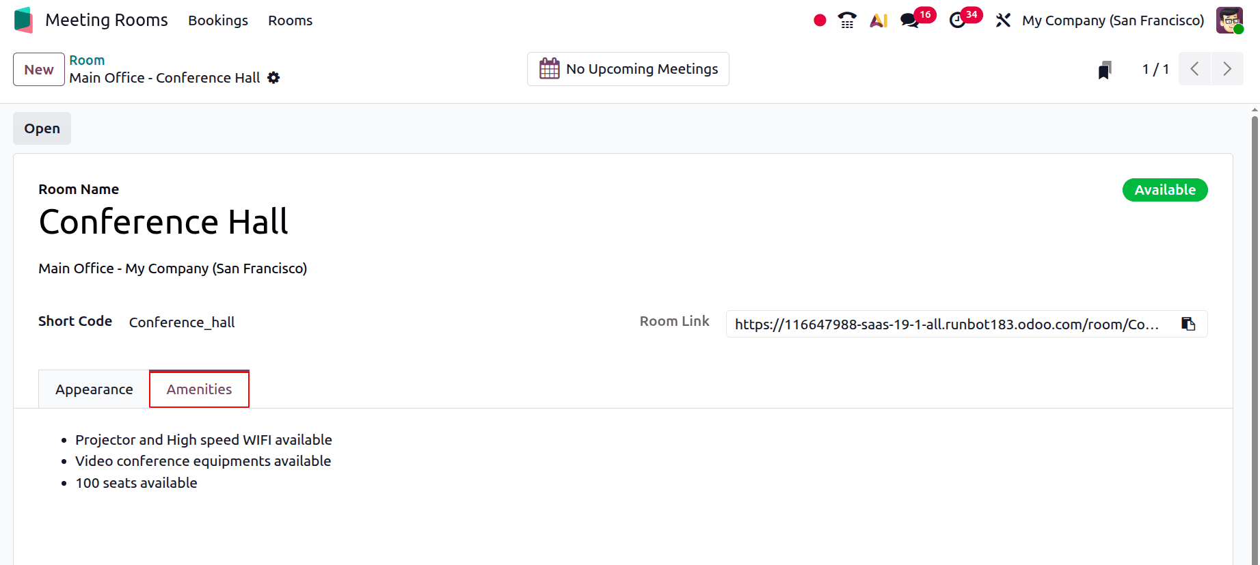Click the Conference Hall room name field
The height and width of the screenshot is (565, 1260).
[x=163, y=222]
